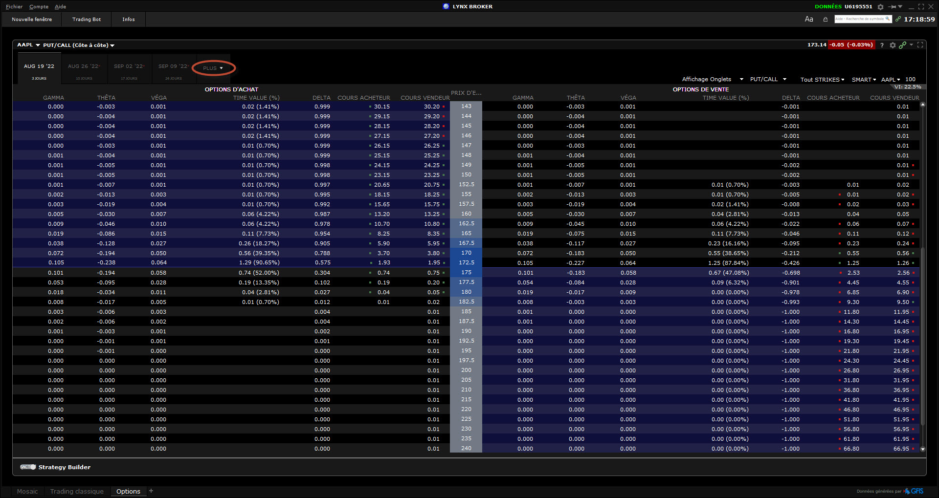Click put bid price 2.53 at strike 175

(853, 273)
